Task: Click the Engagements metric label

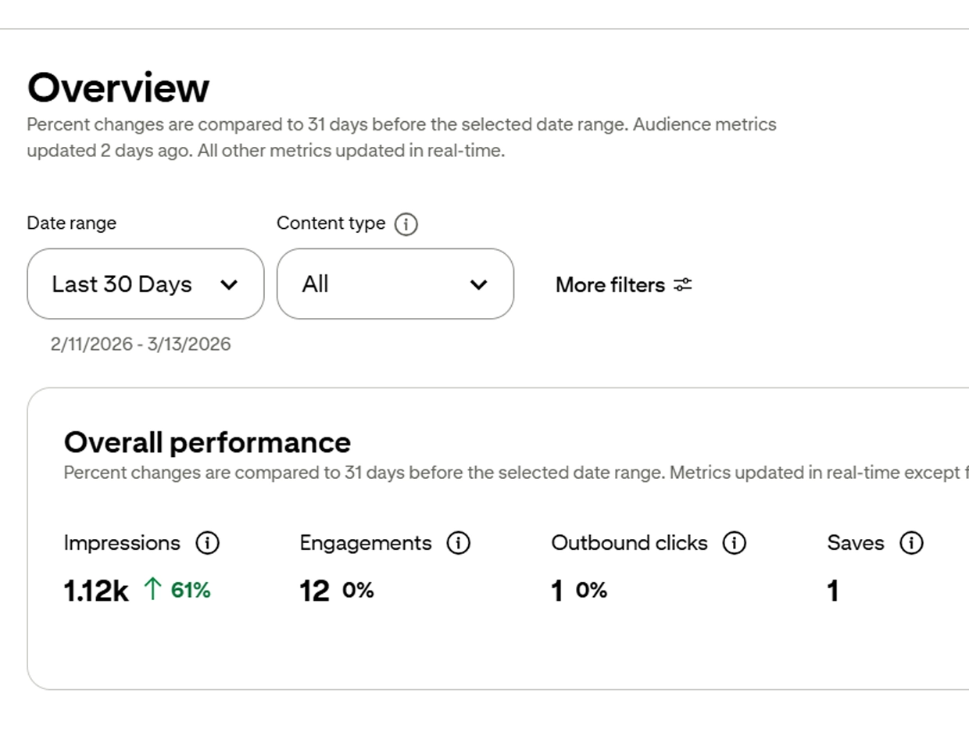Action: [366, 543]
